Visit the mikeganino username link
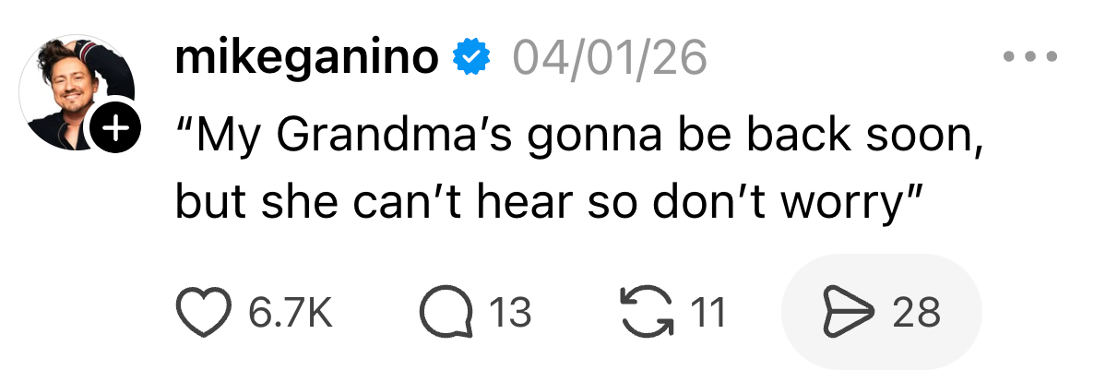Screen dimensions: 1094x382 [x=305, y=59]
